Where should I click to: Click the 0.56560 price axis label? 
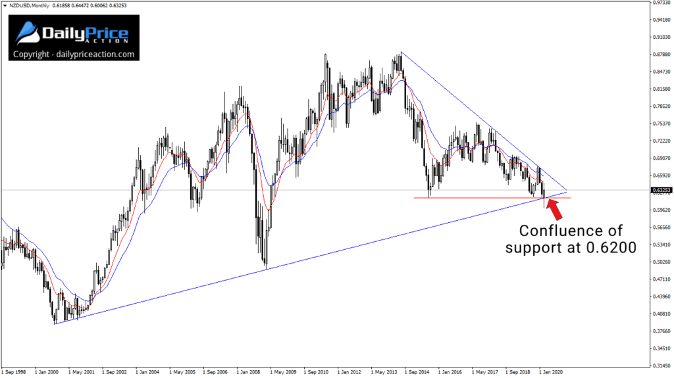tap(662, 227)
